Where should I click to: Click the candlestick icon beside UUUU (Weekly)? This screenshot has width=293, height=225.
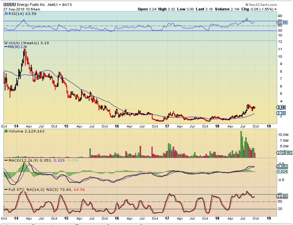click(5, 43)
